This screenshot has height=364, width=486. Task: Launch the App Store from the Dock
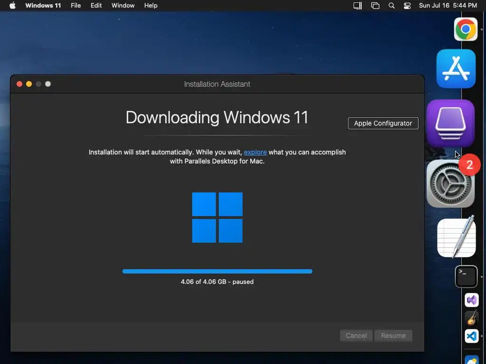point(456,69)
